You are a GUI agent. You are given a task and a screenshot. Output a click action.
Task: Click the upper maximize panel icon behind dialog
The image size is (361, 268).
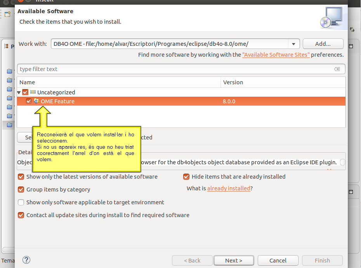pyautogui.click(x=351, y=46)
